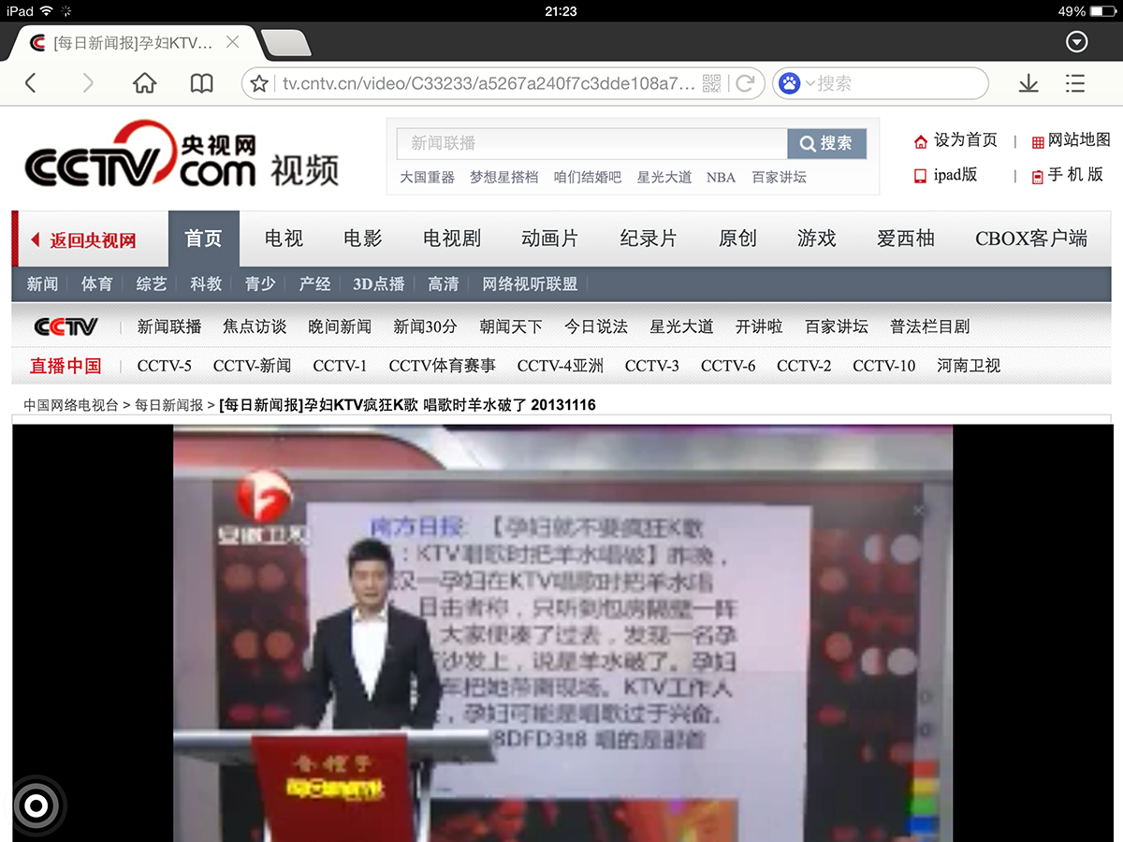Select 电影 navigation item
This screenshot has width=1123, height=842.
(x=363, y=239)
